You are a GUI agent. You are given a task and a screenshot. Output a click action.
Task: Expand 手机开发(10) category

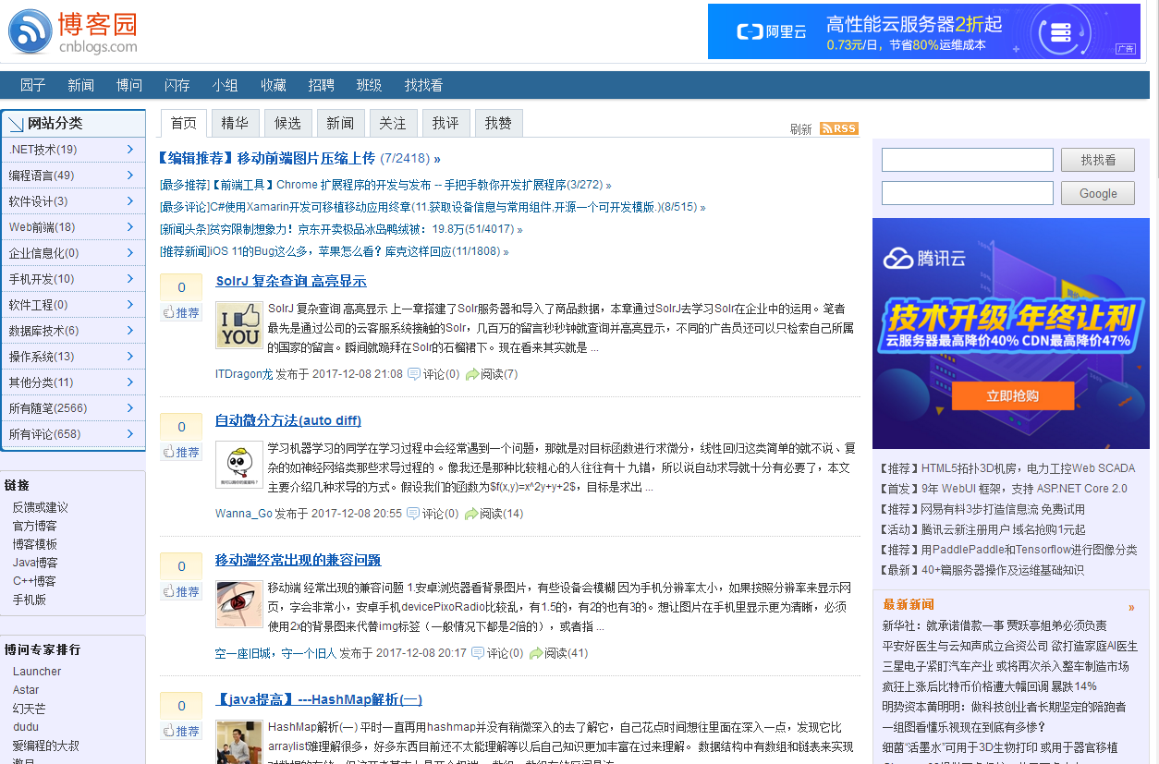coord(73,279)
